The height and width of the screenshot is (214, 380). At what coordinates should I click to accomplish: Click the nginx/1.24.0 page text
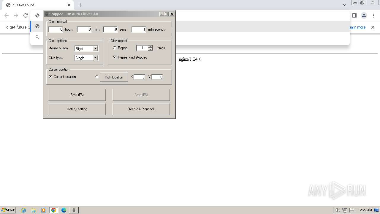(x=190, y=59)
